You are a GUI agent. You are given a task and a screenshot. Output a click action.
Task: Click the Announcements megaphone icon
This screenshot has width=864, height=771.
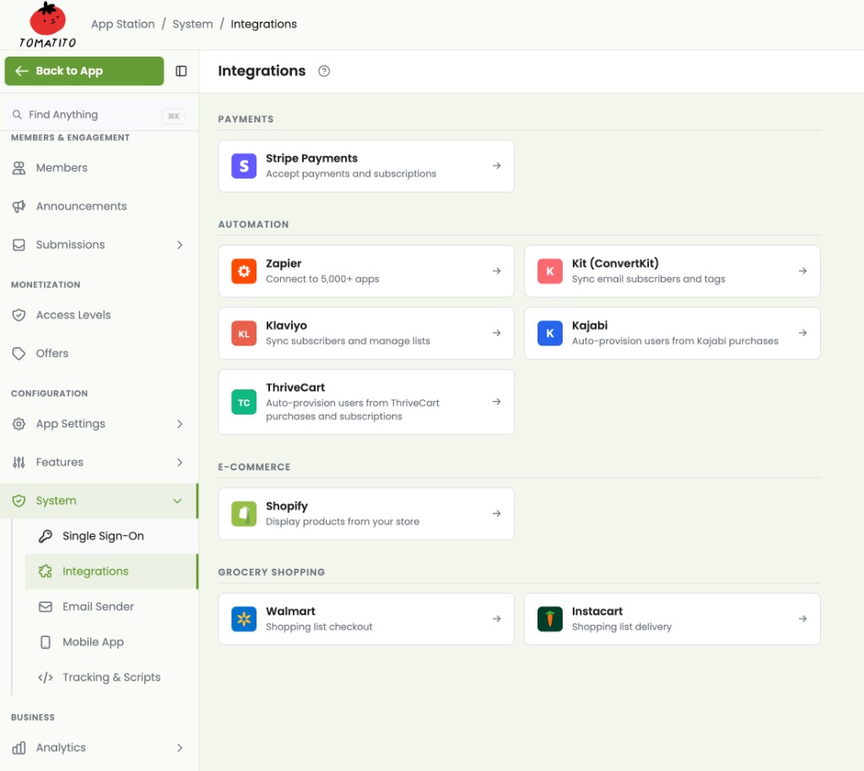point(19,206)
